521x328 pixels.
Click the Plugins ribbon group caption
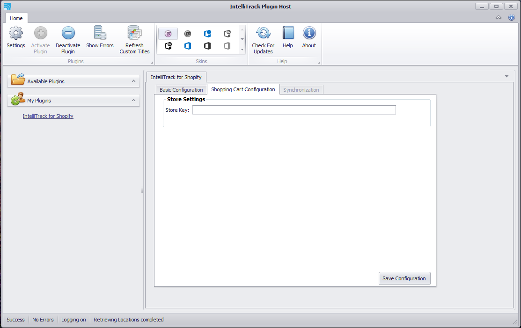[76, 61]
